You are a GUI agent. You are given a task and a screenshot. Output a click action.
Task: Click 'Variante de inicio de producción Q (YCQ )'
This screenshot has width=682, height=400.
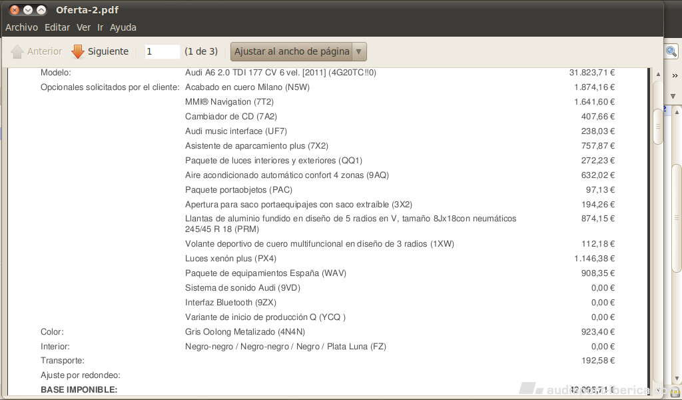[265, 317]
